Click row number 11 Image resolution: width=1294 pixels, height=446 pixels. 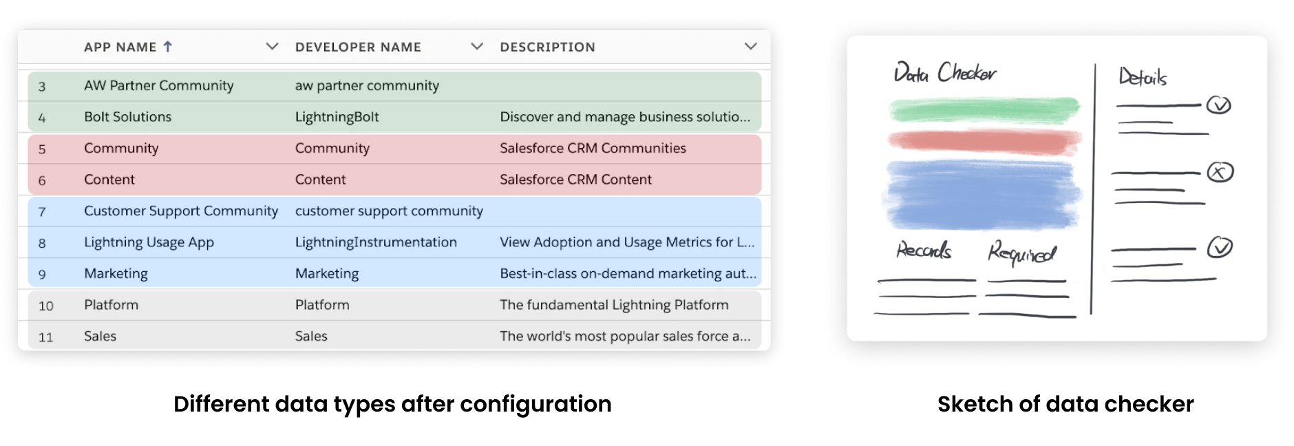point(46,337)
